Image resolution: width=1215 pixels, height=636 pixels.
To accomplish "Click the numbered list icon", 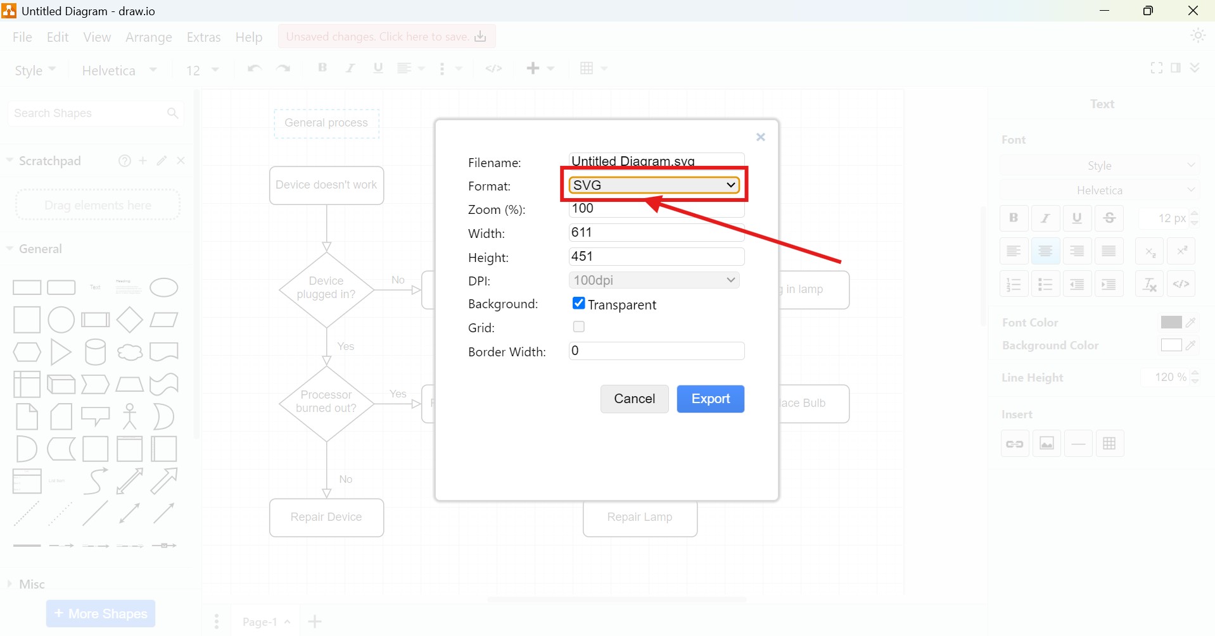I will (1014, 284).
